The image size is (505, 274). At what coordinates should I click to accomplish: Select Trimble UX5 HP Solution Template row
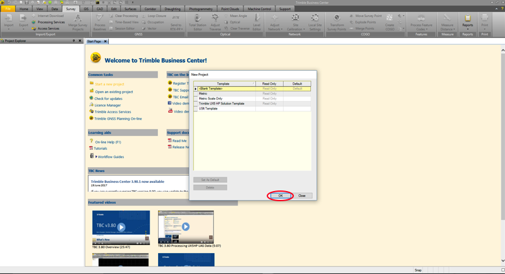click(252, 104)
